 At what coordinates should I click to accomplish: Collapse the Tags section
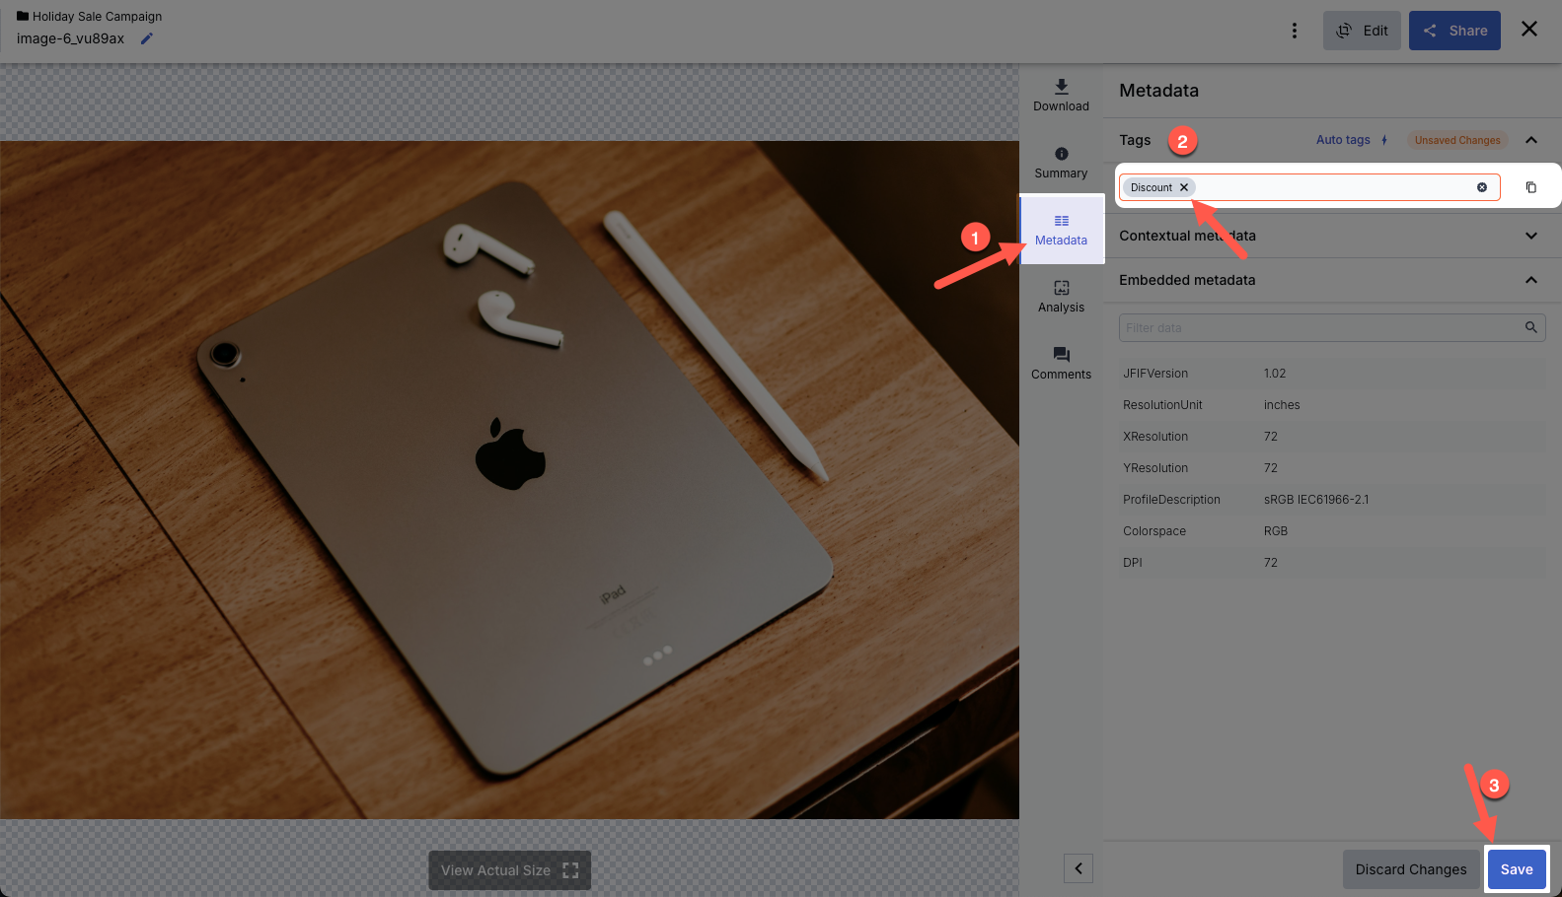(x=1531, y=140)
